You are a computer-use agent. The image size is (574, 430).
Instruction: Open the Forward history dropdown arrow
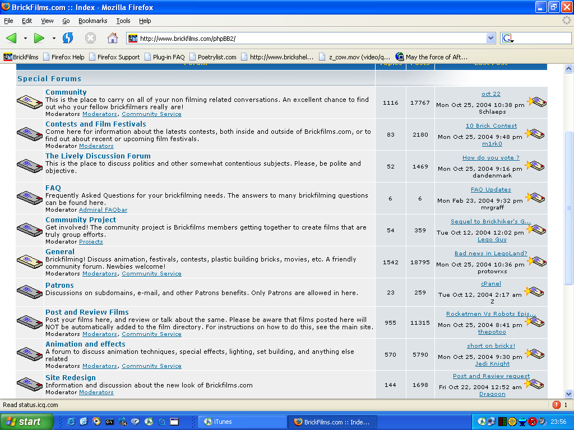54,38
